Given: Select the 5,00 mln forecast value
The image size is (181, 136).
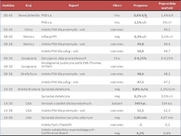Looking at the screenshot, I should 140,118.
